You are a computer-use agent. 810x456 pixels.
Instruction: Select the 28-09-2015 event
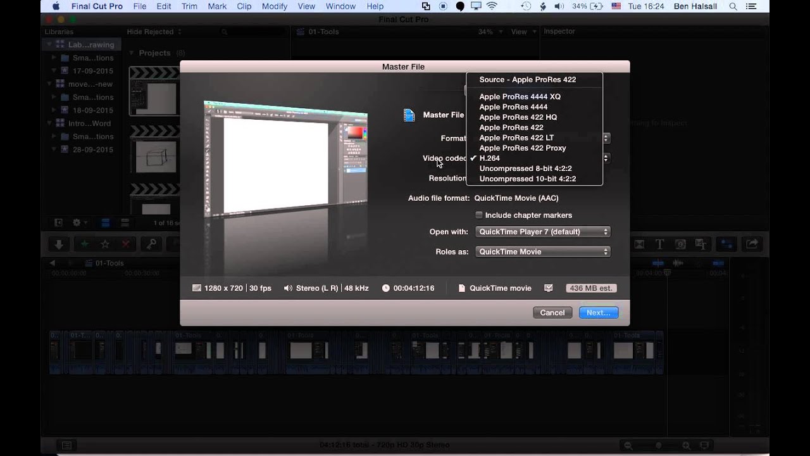pyautogui.click(x=93, y=149)
